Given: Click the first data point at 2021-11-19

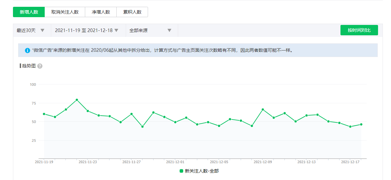Looking at the screenshot, I should [x=44, y=114].
